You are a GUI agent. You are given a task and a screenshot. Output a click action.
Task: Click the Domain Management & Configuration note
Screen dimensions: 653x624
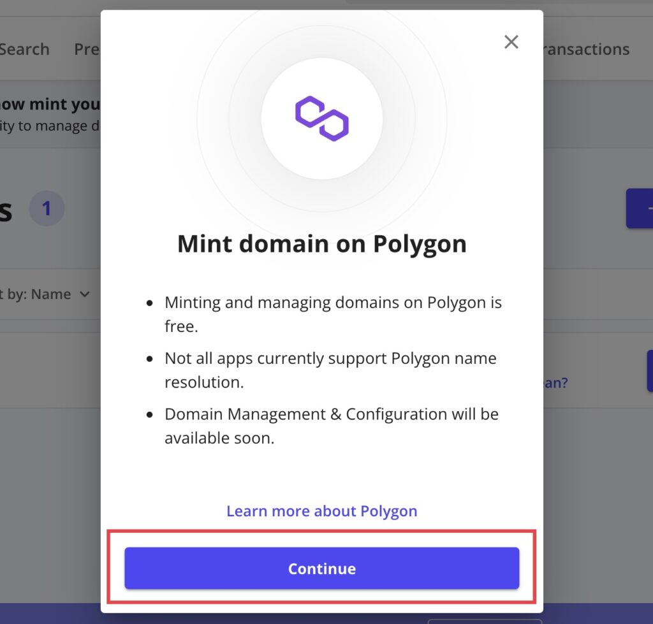pos(332,426)
